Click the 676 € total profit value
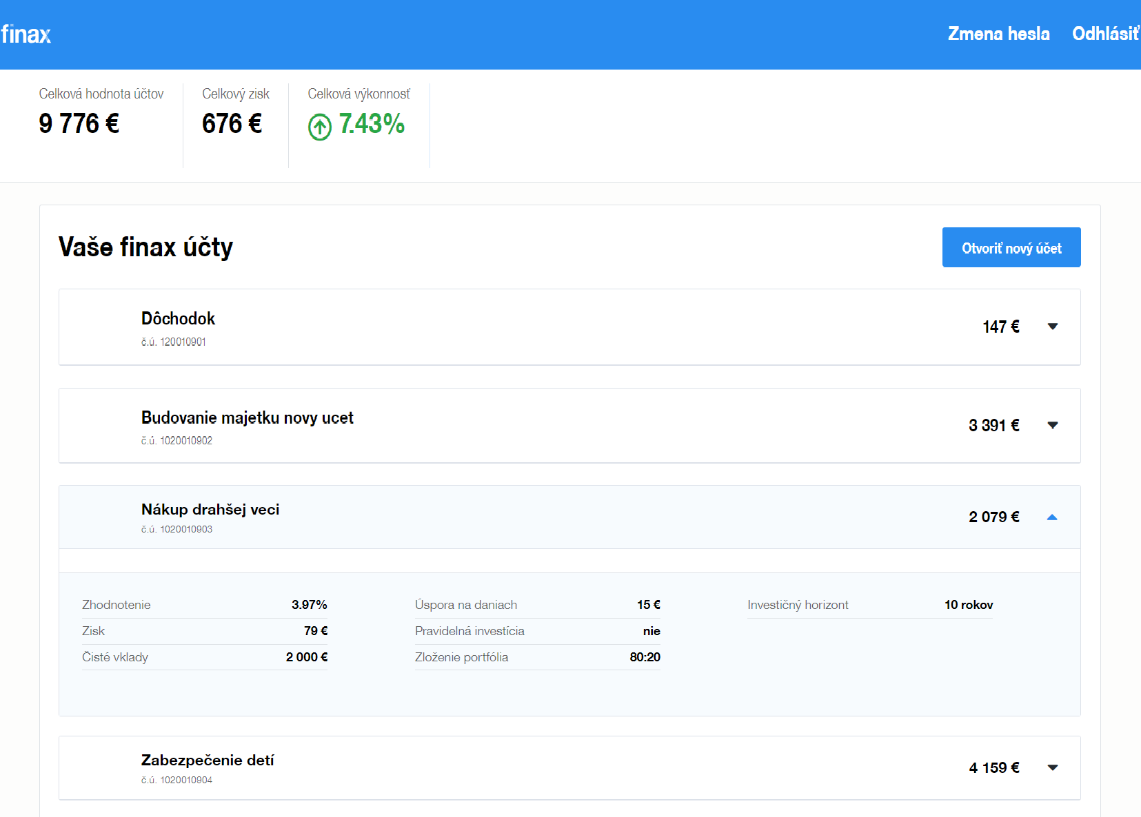The image size is (1141, 817). click(232, 124)
